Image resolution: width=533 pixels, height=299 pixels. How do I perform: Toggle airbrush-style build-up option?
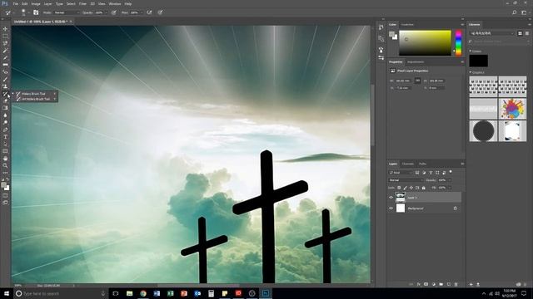tap(149, 12)
